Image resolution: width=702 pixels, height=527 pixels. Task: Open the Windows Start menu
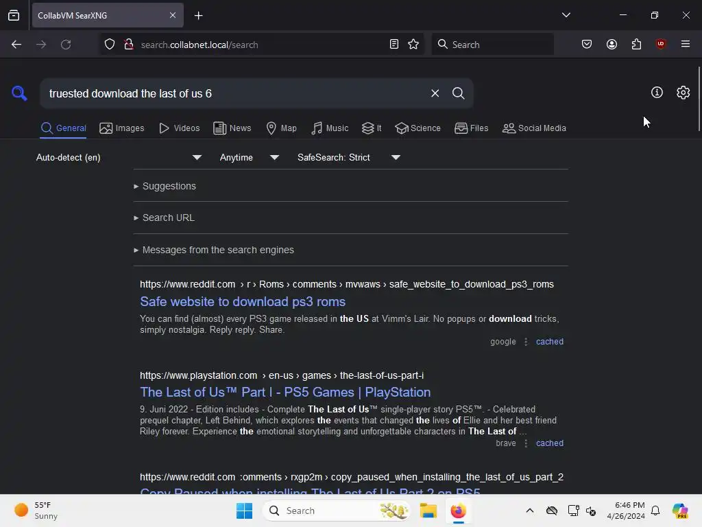click(x=245, y=511)
